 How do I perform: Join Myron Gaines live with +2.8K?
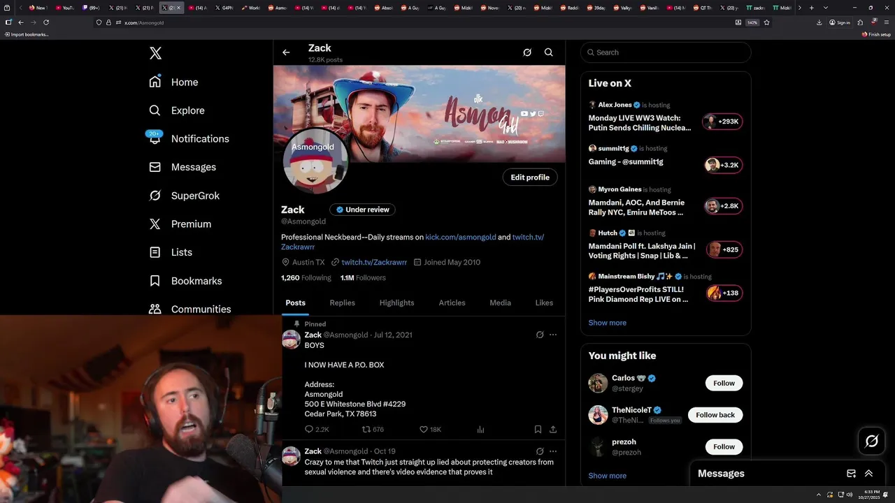(723, 206)
